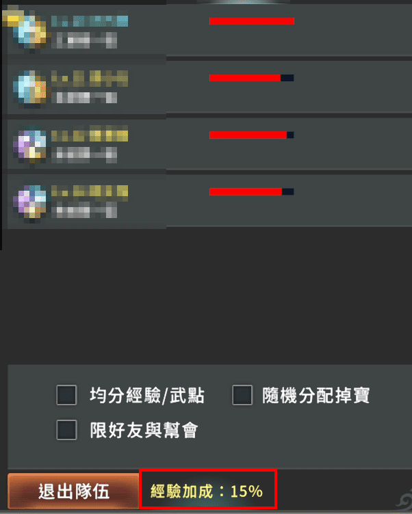The image size is (412, 514).
Task: Select the team leader's avatar with the crown
Action: pyautogui.click(x=25, y=30)
